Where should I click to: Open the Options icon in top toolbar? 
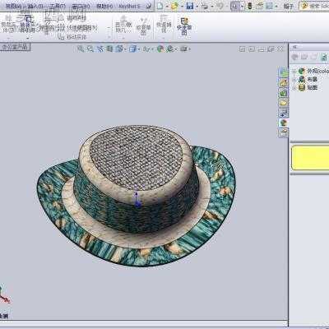tap(270, 6)
